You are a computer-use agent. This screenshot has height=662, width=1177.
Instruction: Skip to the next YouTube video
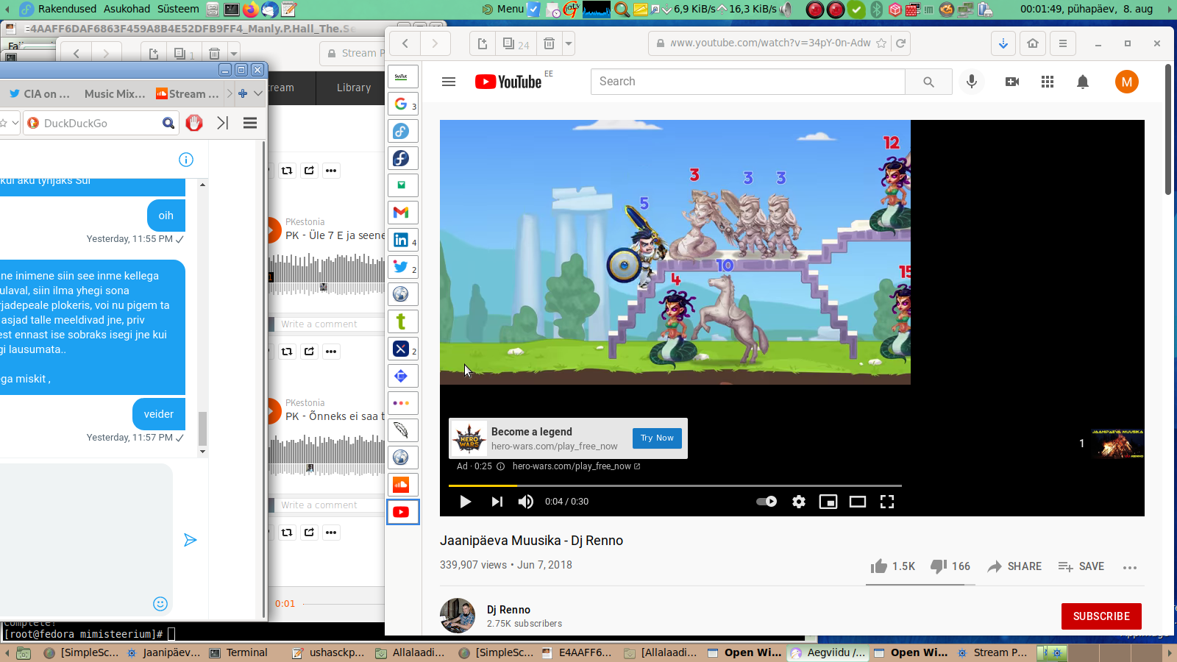(x=497, y=502)
